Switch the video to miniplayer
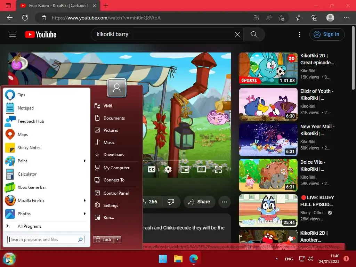 [185, 169]
